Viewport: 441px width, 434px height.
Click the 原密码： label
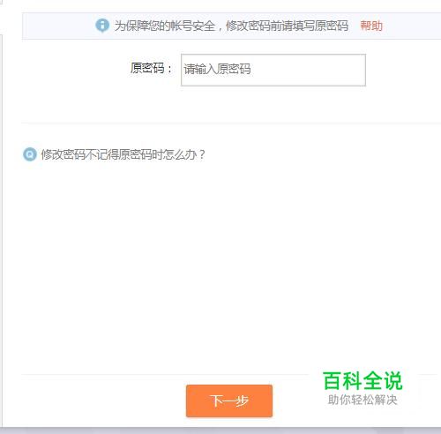[151, 69]
